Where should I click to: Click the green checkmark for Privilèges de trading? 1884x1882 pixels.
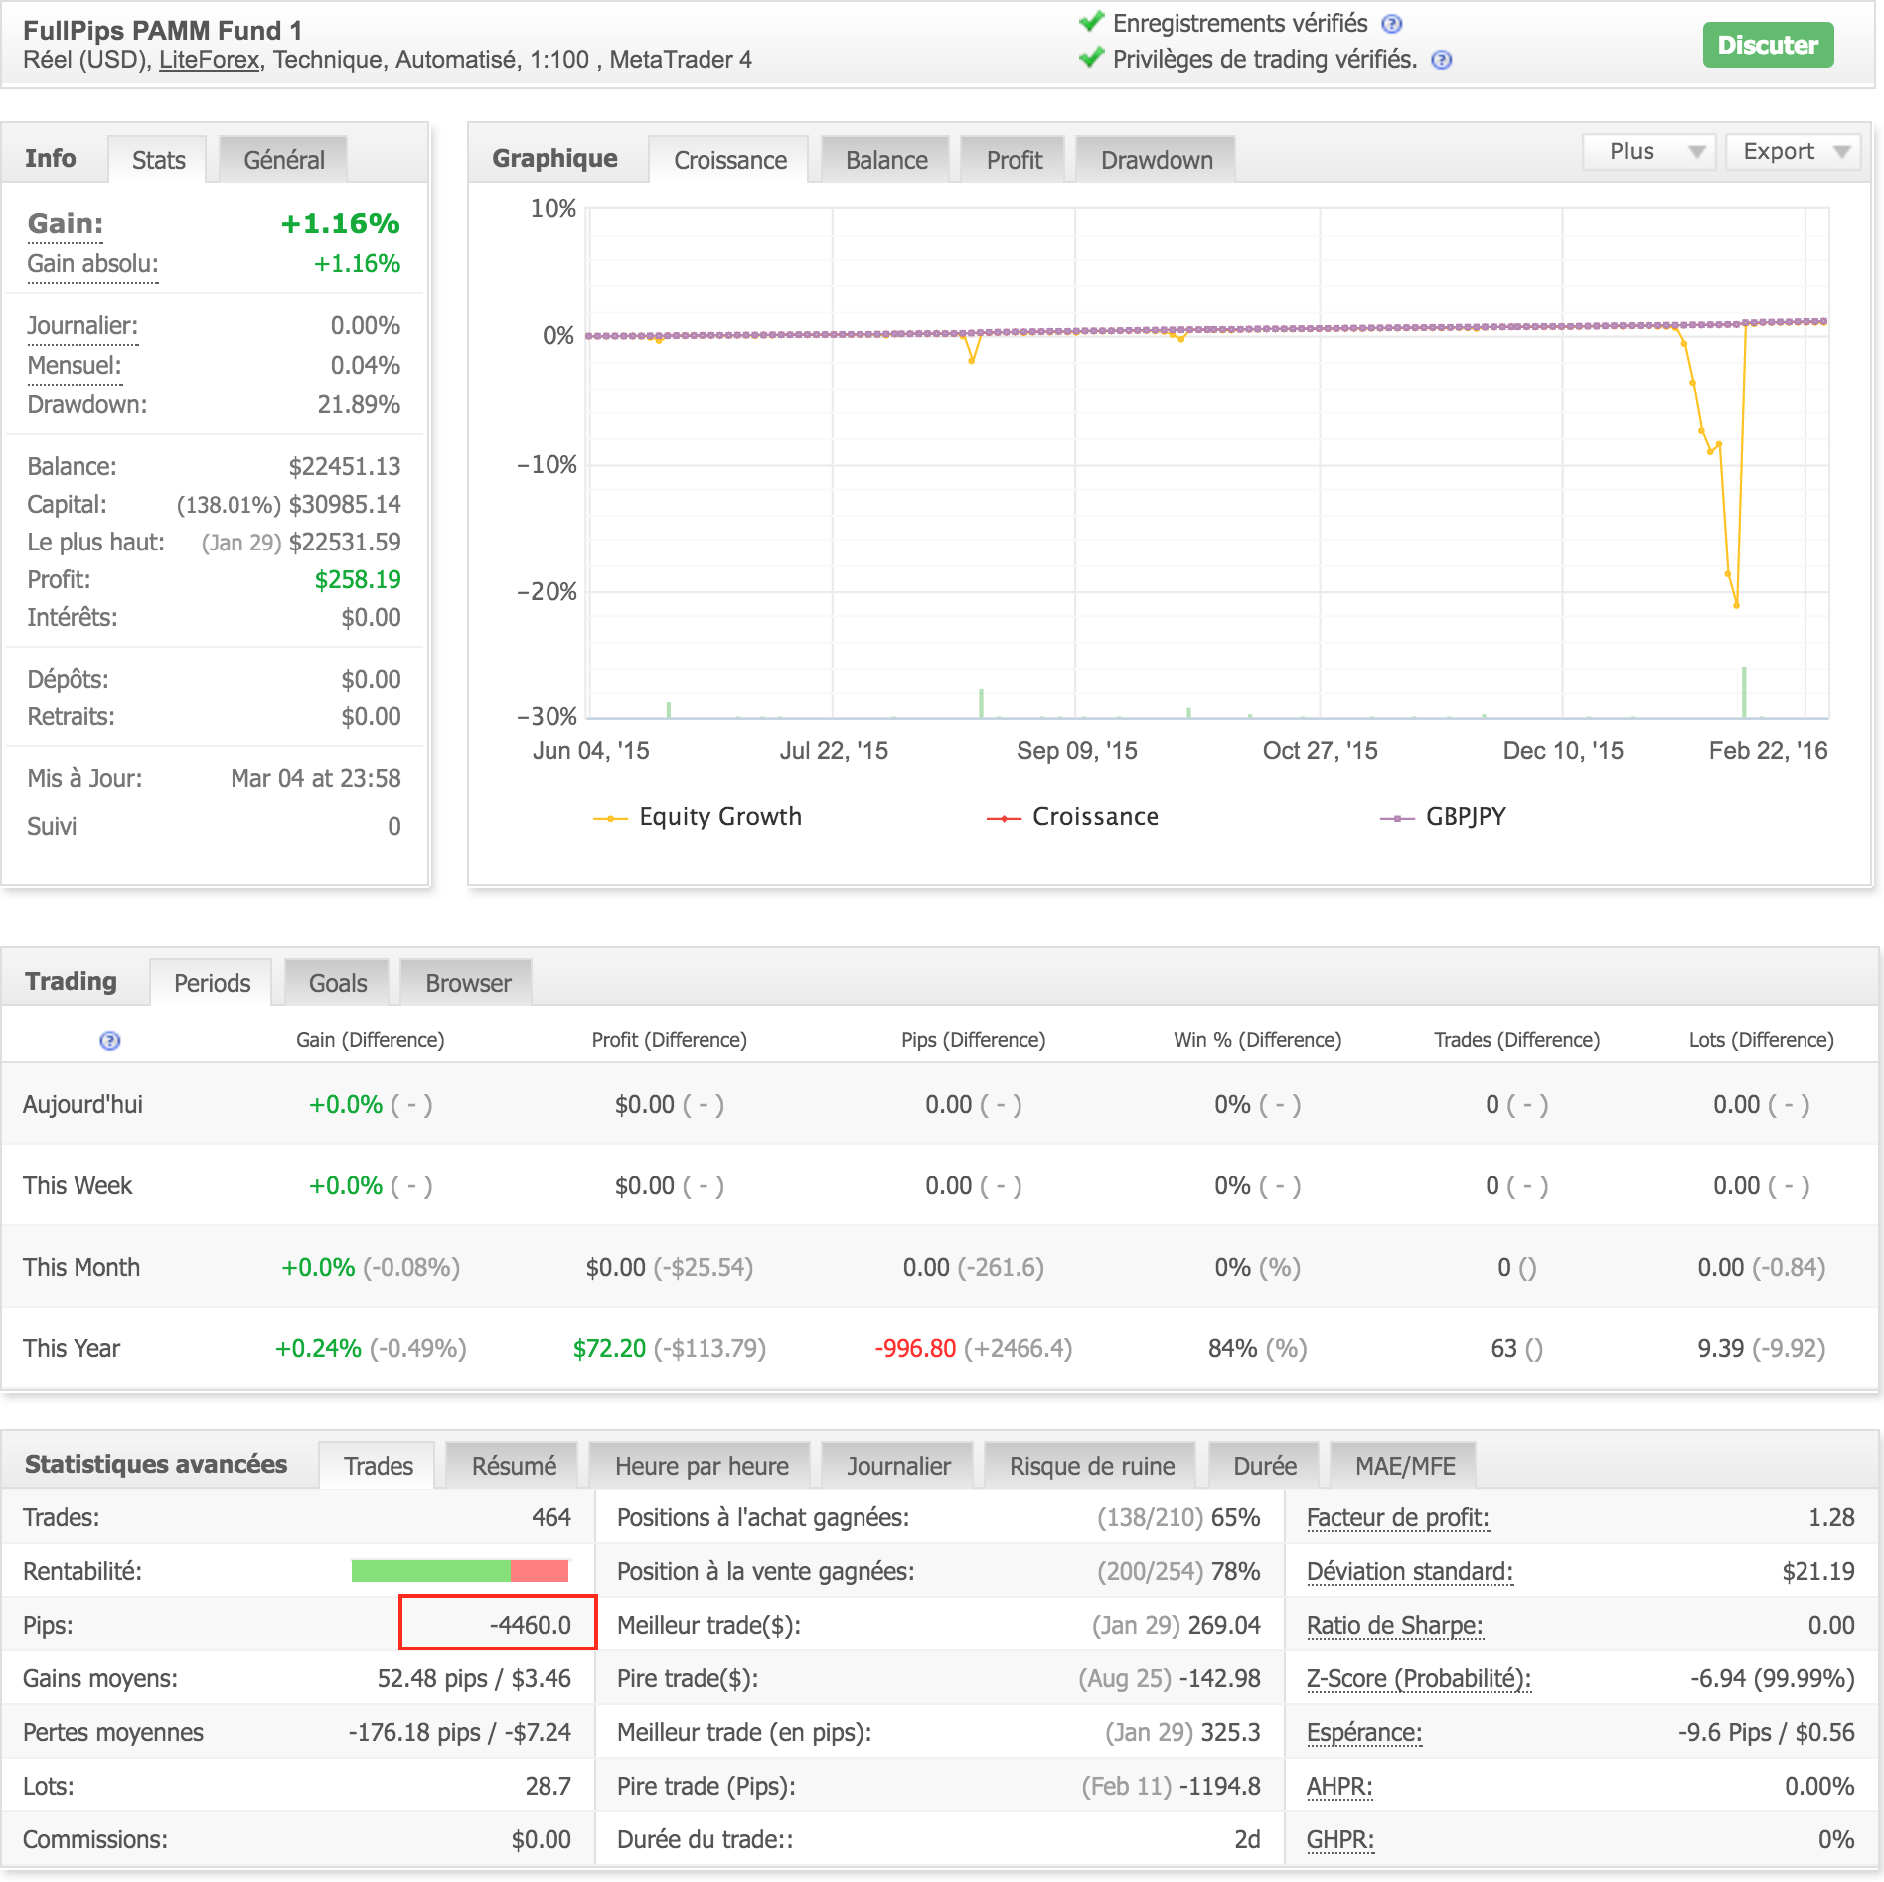coord(1091,59)
